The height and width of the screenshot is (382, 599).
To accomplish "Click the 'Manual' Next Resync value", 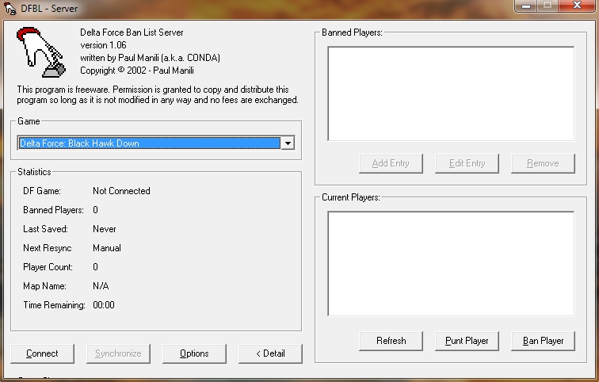I will click(x=107, y=248).
